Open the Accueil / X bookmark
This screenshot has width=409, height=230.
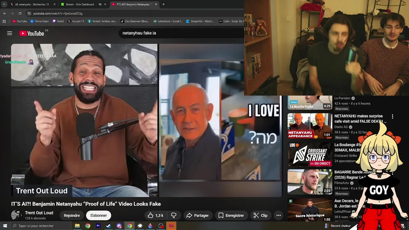point(76,21)
